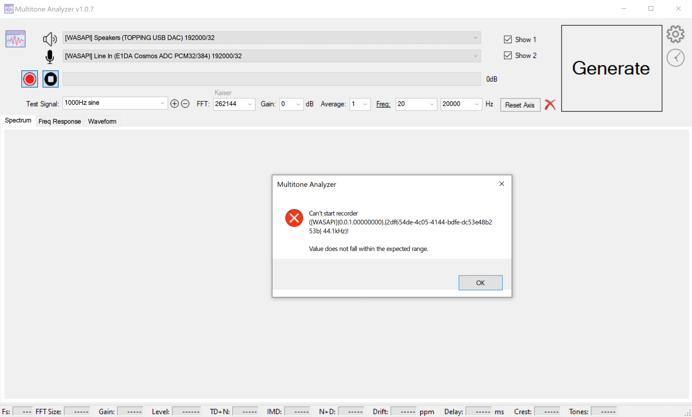The height and width of the screenshot is (417, 692).
Task: Click the FFT Size status field
Action: coord(77,412)
